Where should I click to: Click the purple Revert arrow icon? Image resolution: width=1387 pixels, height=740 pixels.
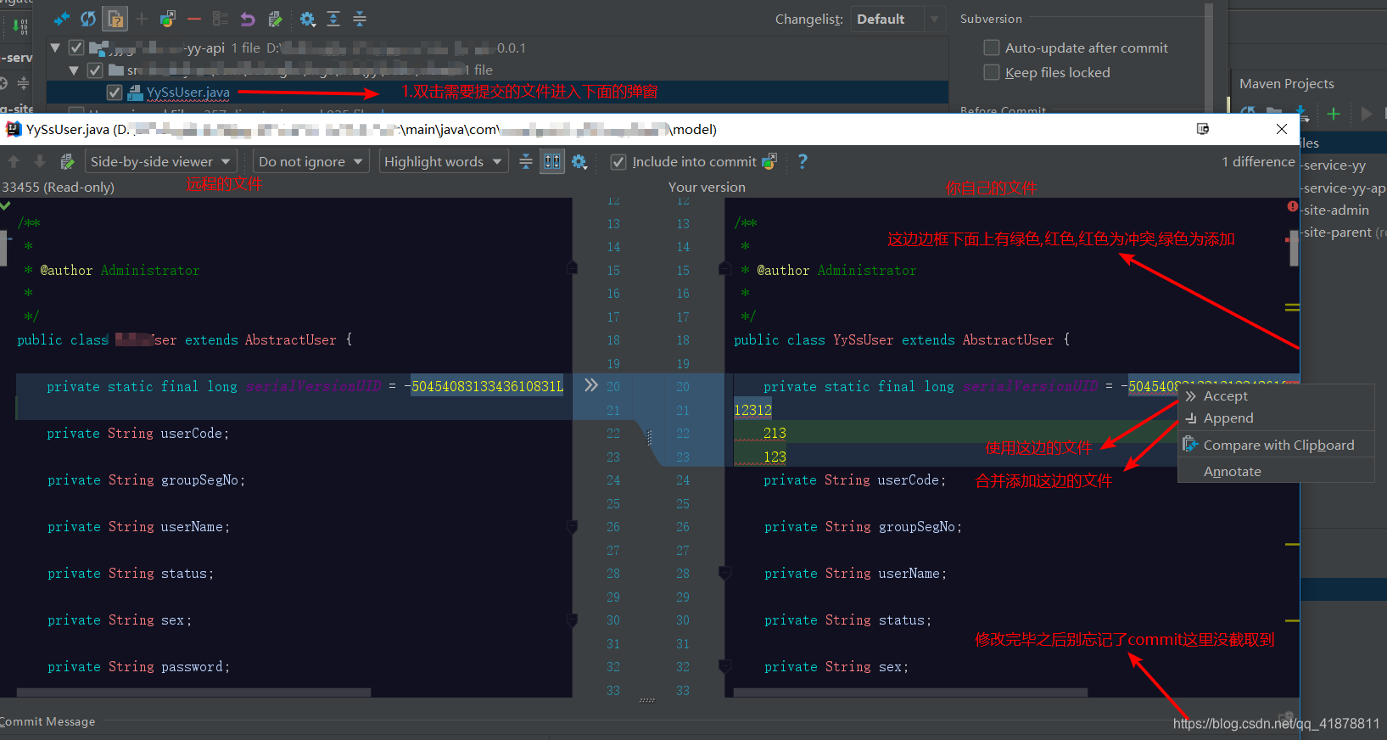[x=248, y=19]
